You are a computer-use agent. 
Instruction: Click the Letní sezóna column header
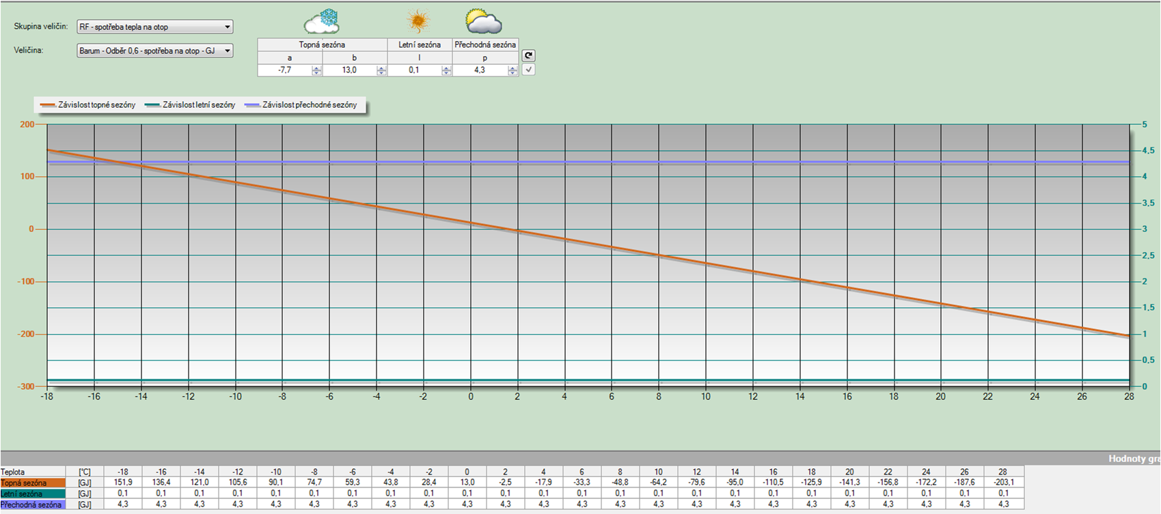[x=420, y=44]
